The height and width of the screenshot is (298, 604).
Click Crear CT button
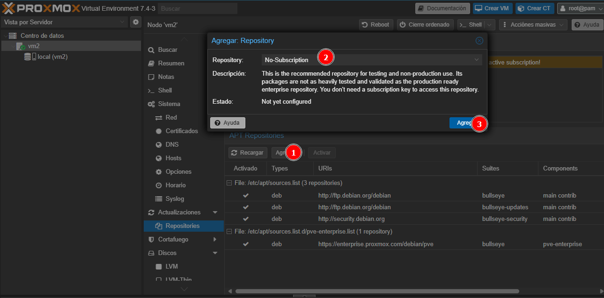[x=535, y=8]
